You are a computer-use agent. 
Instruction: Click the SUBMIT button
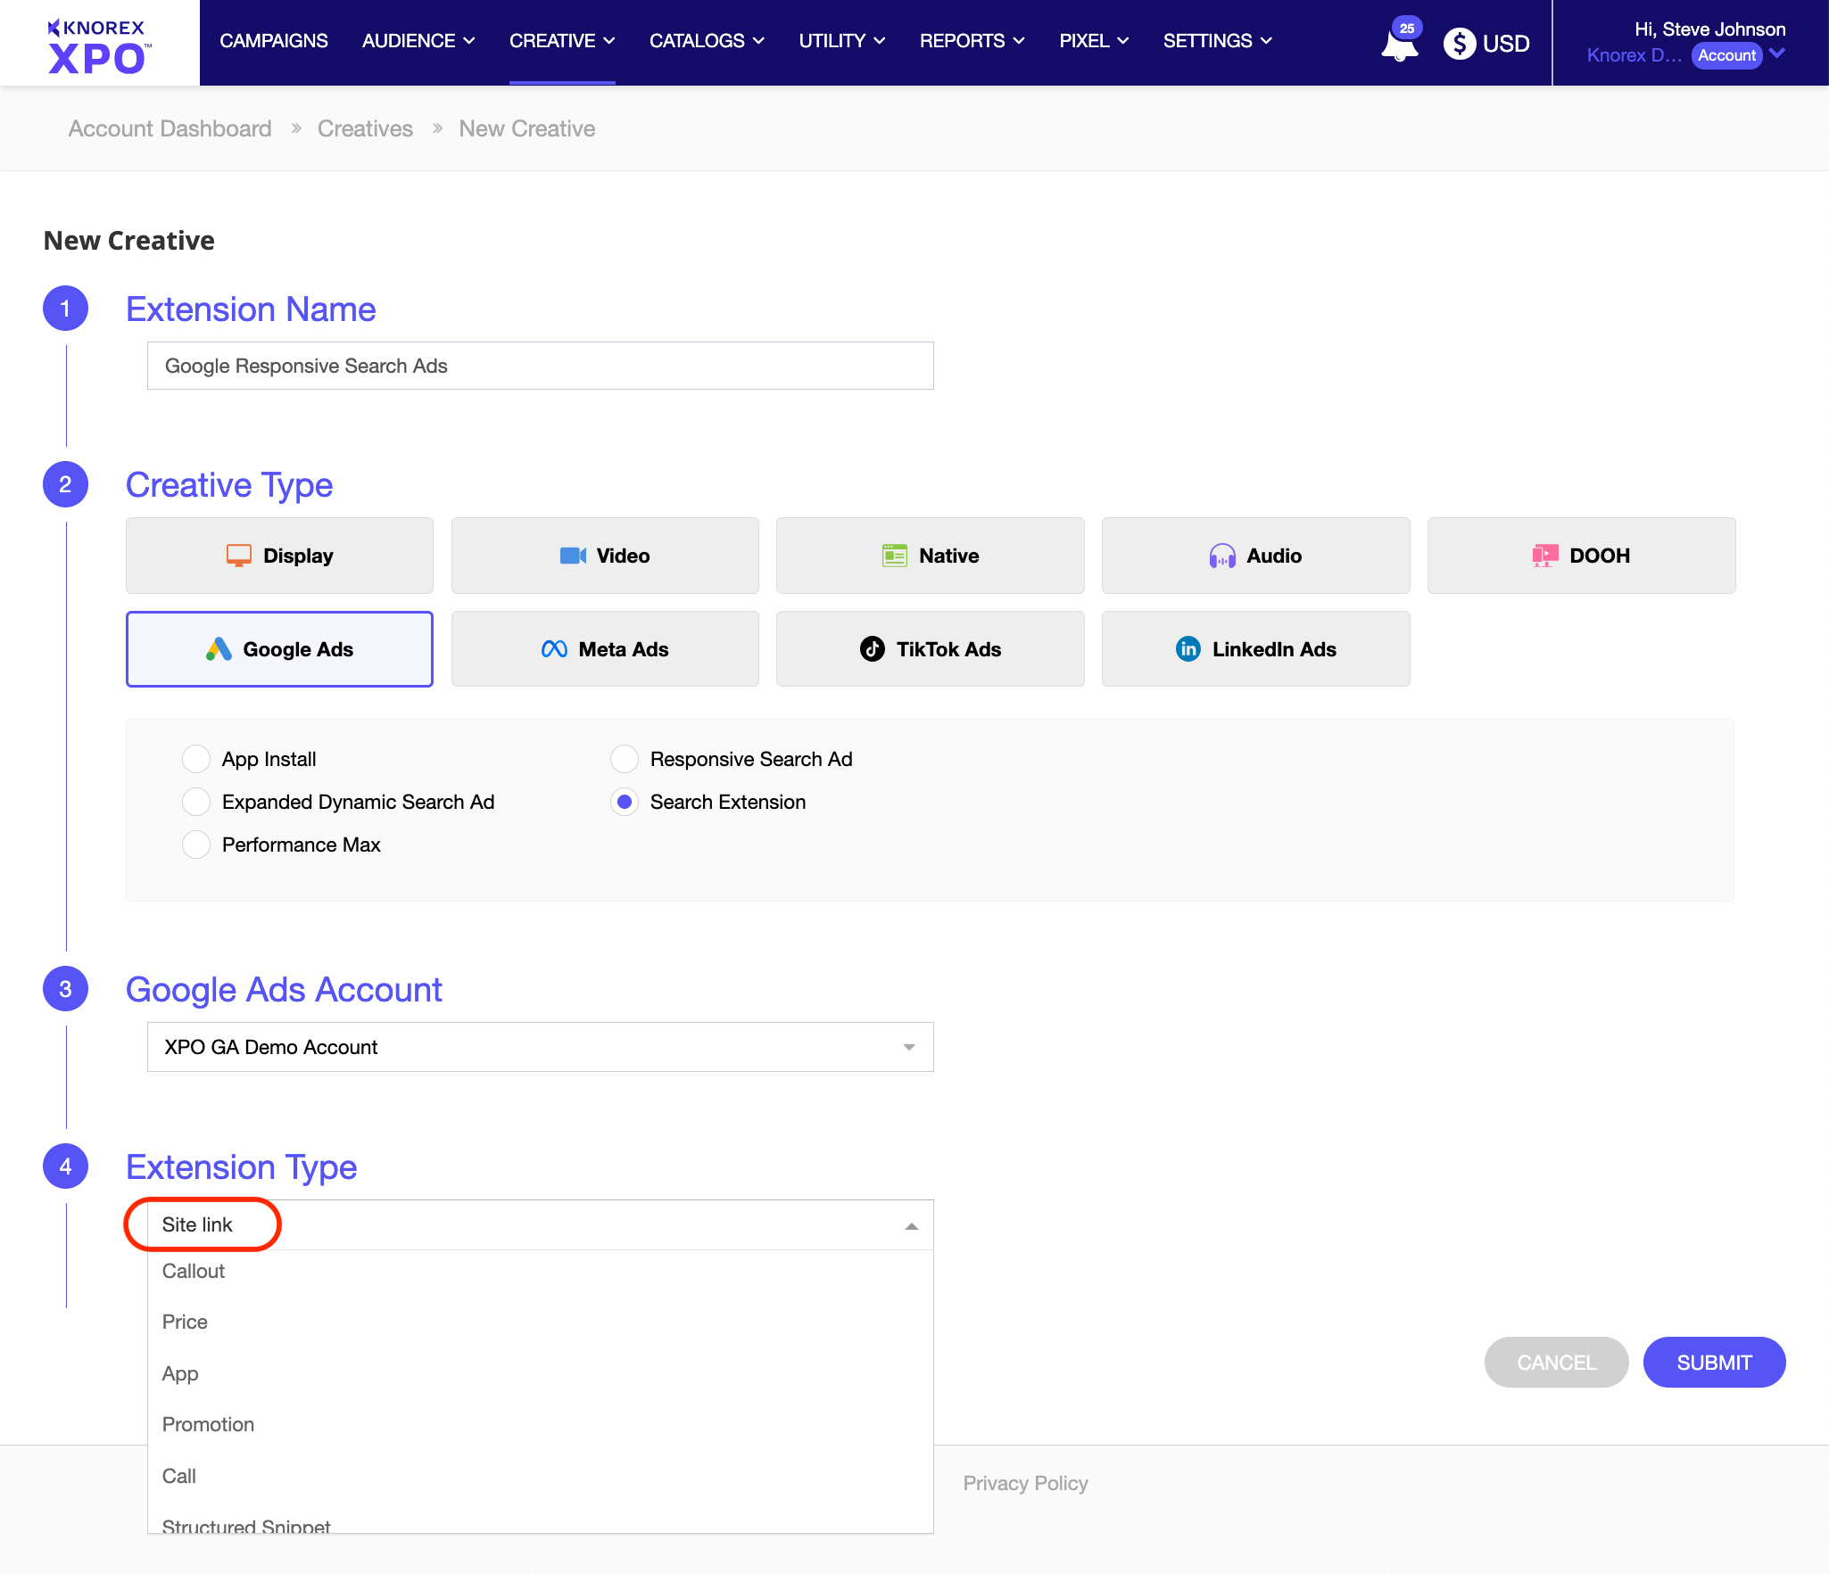[x=1714, y=1362]
